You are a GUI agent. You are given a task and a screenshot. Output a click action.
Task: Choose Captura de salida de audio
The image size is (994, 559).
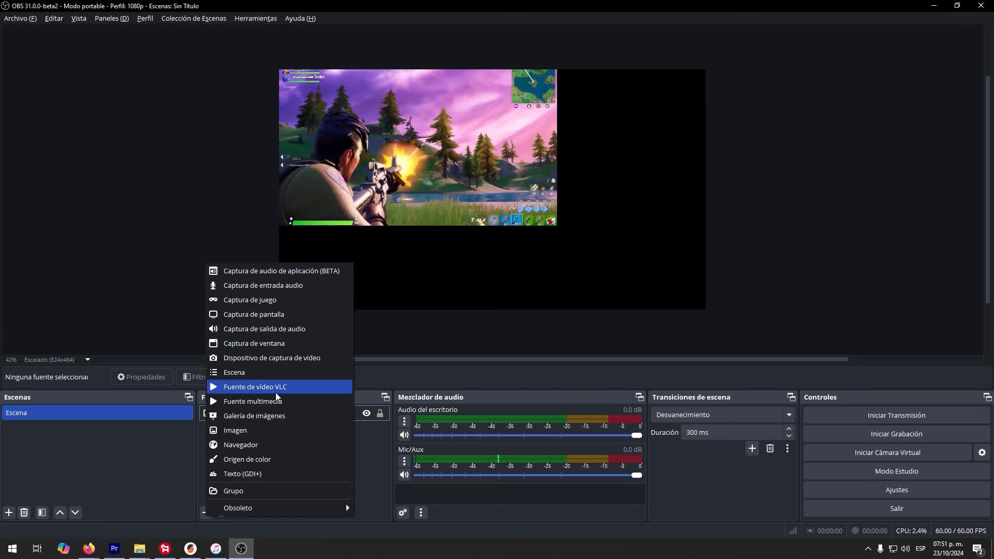click(x=280, y=329)
